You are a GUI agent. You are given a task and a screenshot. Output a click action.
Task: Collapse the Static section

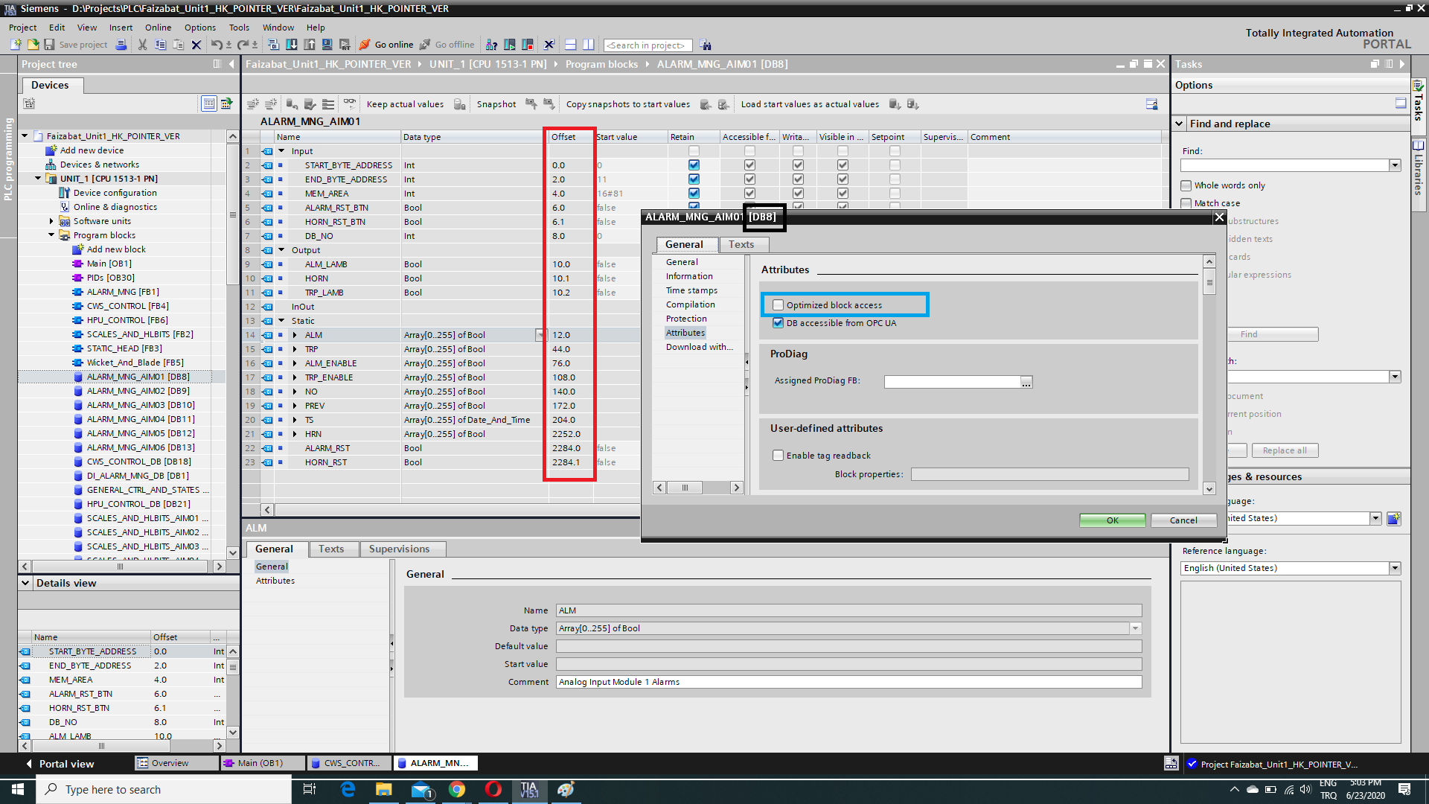[x=281, y=321]
